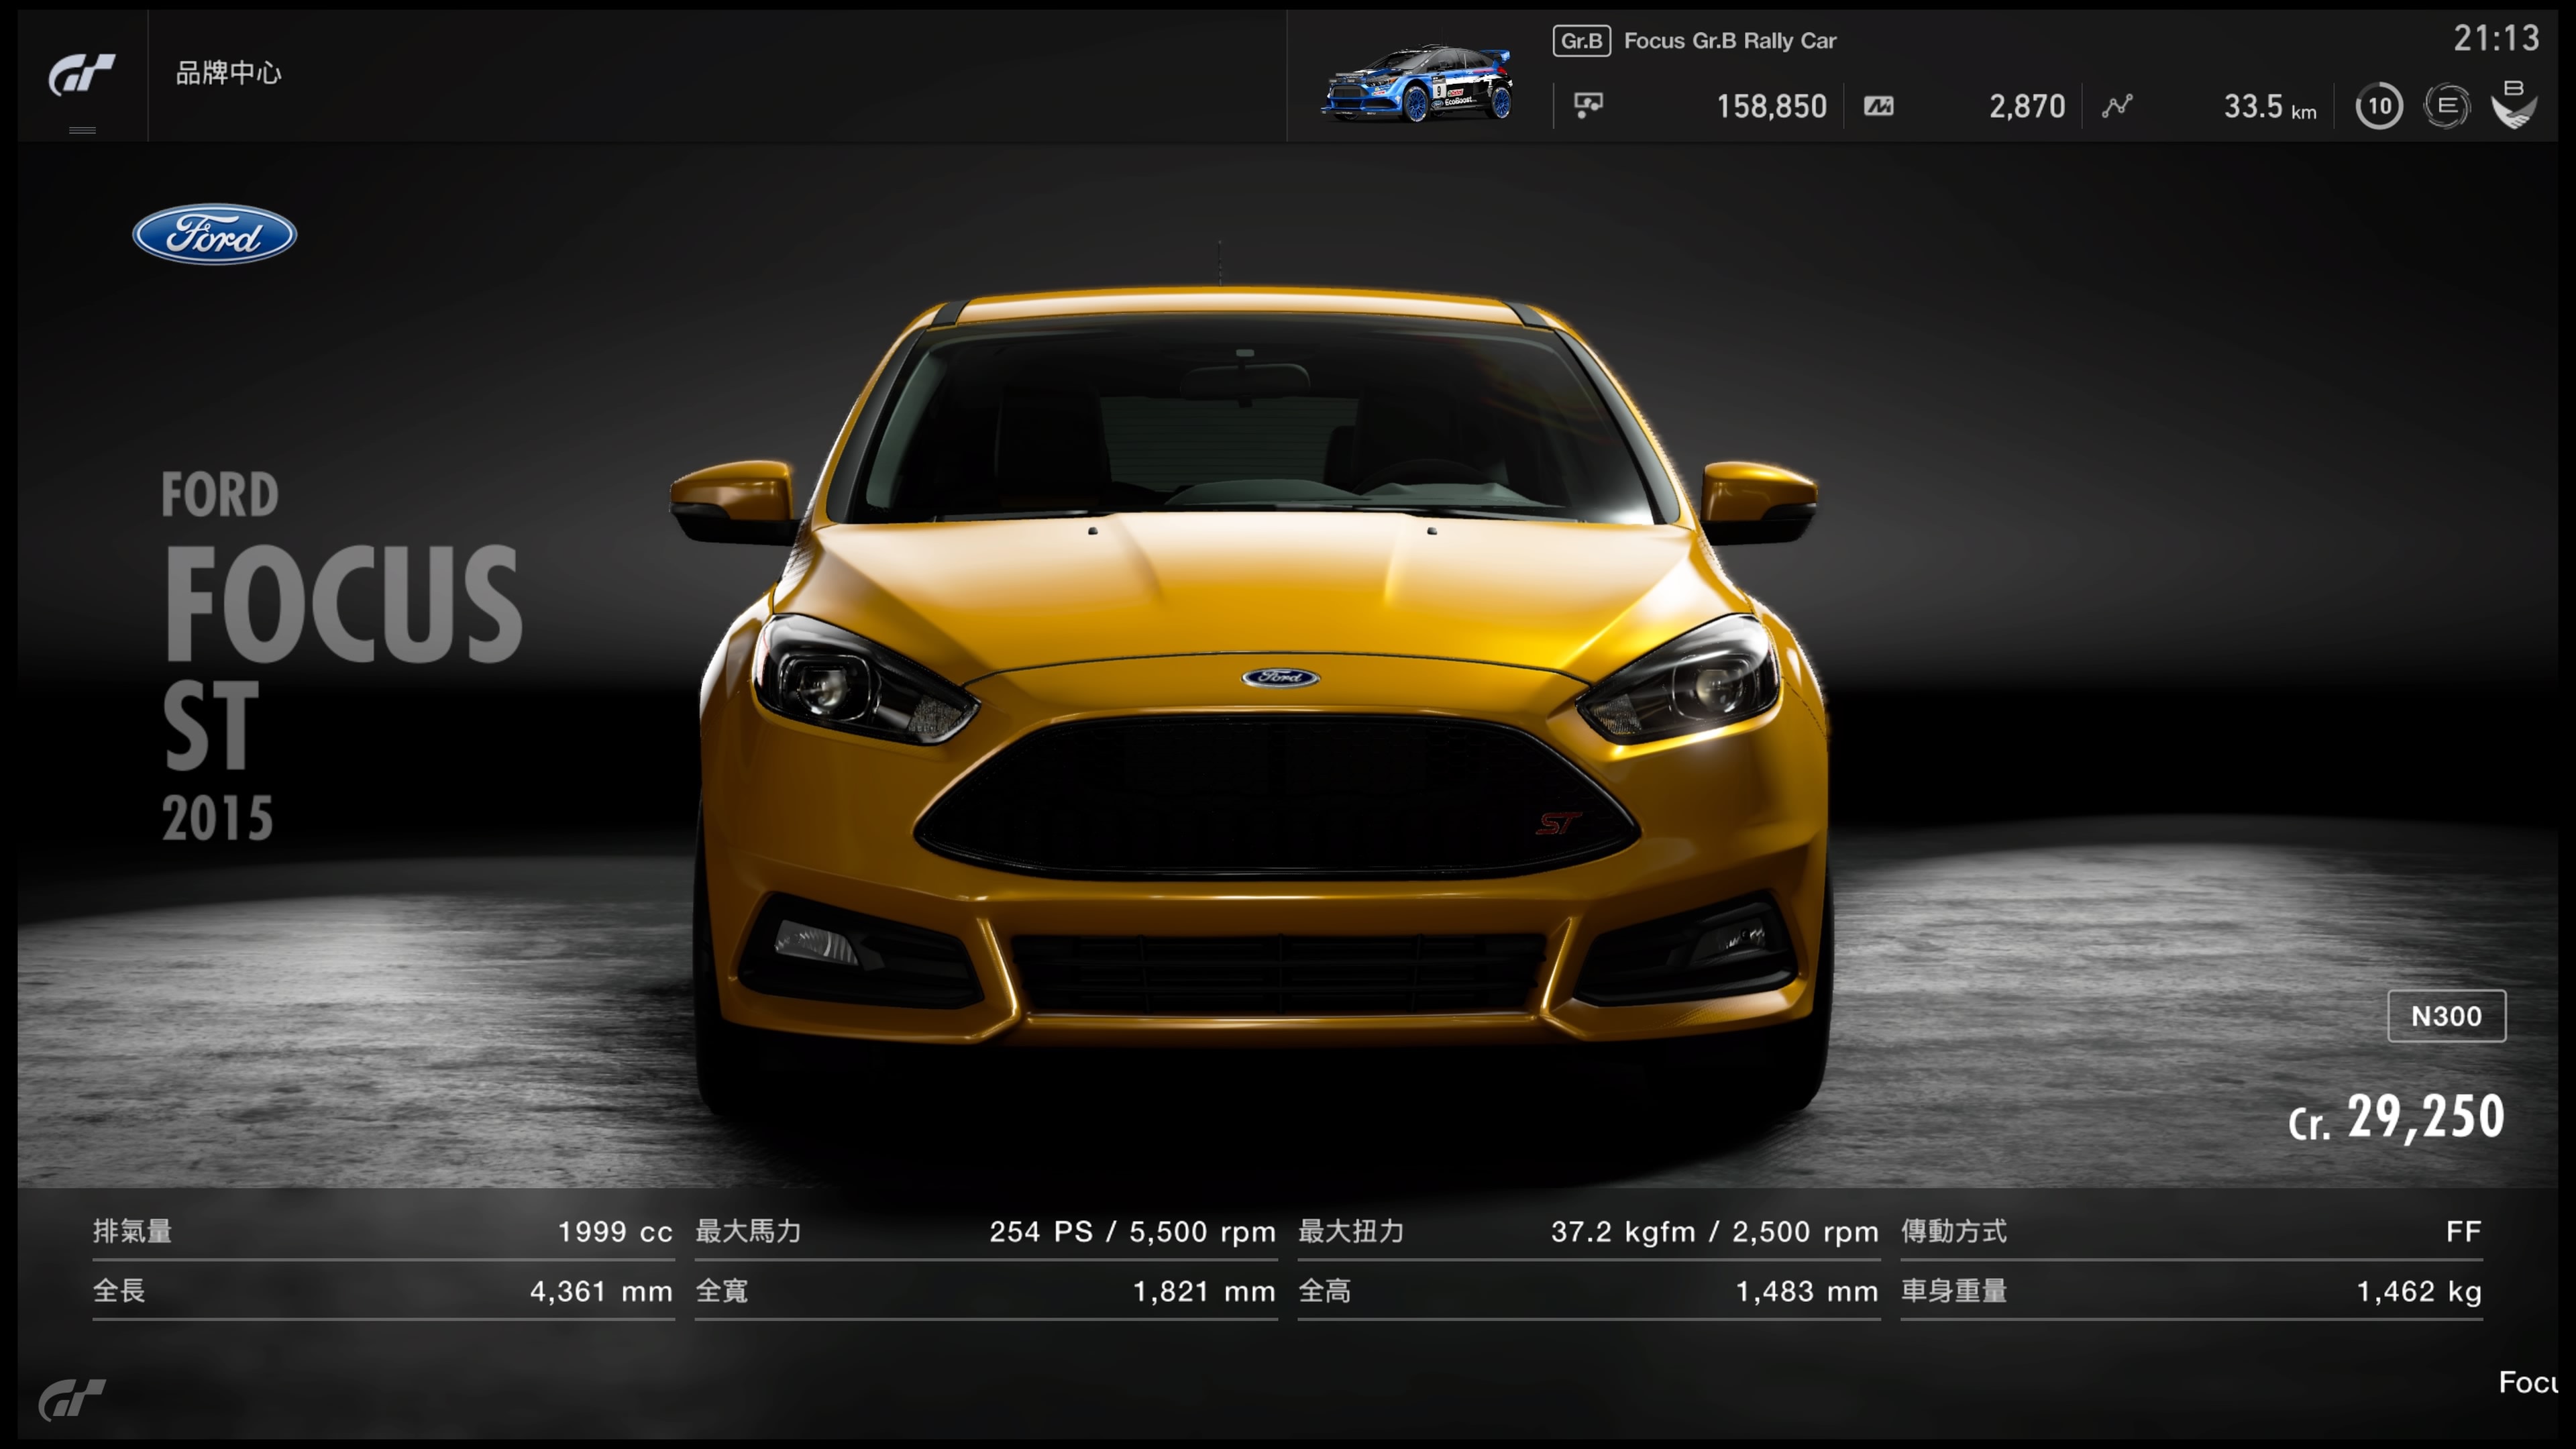Click the 1,462 kg weight value
2576x1449 pixels.
pos(2419,1292)
